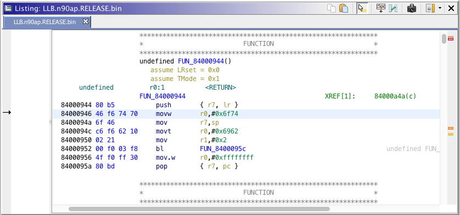Viewport: 460px width, 215px height.
Task: Click the Copy icon in Listing toolbar
Action: (x=332, y=8)
